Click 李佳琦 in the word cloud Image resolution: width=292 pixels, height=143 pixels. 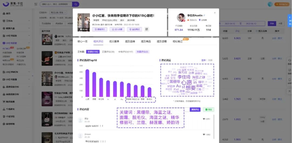[184, 77]
